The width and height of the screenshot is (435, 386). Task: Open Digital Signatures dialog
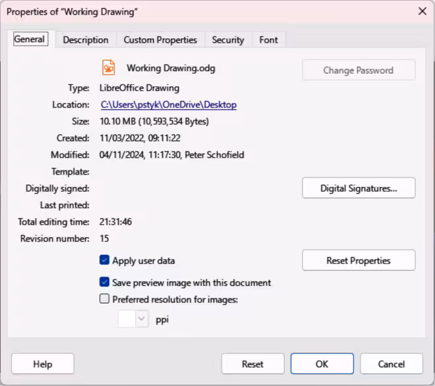(359, 188)
